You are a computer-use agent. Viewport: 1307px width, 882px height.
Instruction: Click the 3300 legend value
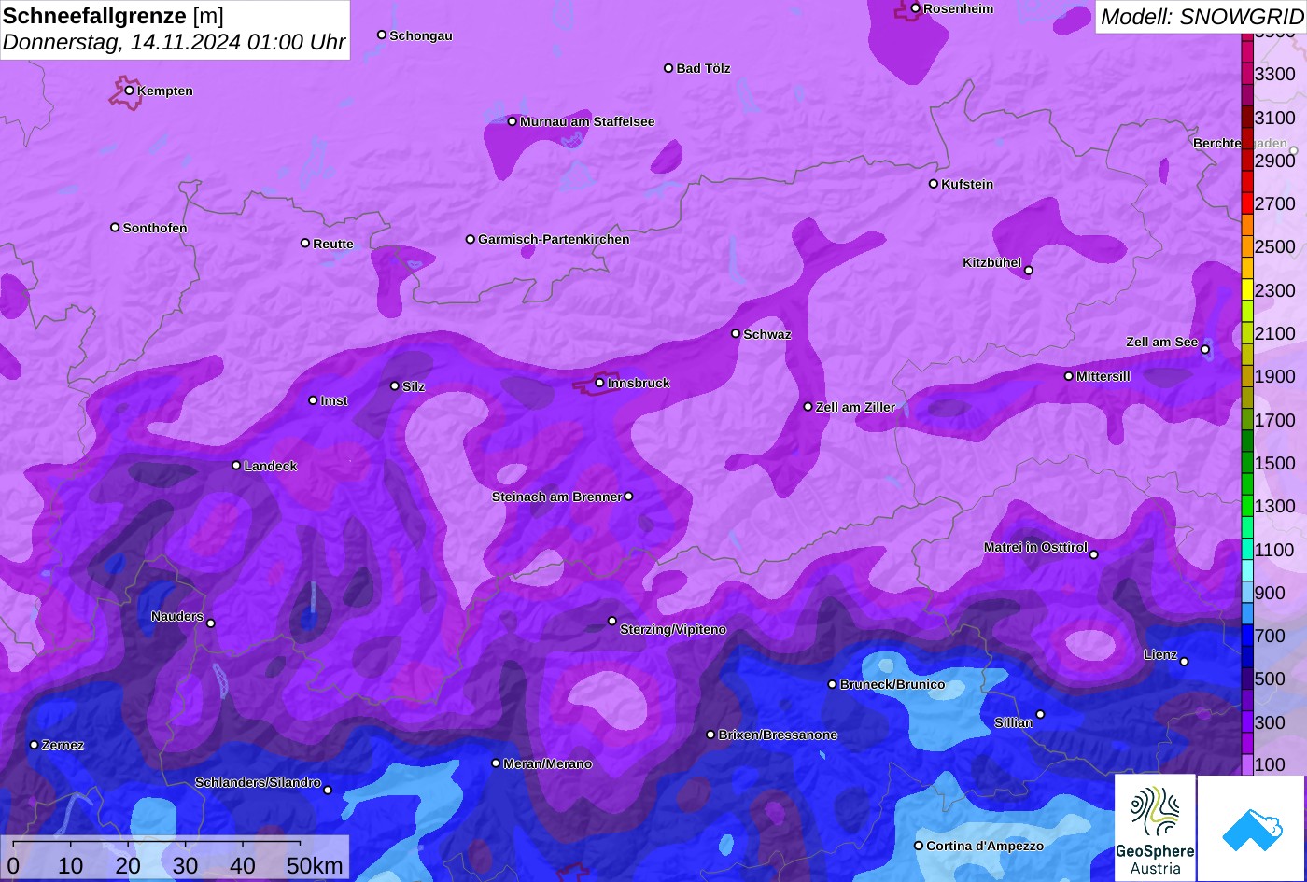click(x=1275, y=74)
